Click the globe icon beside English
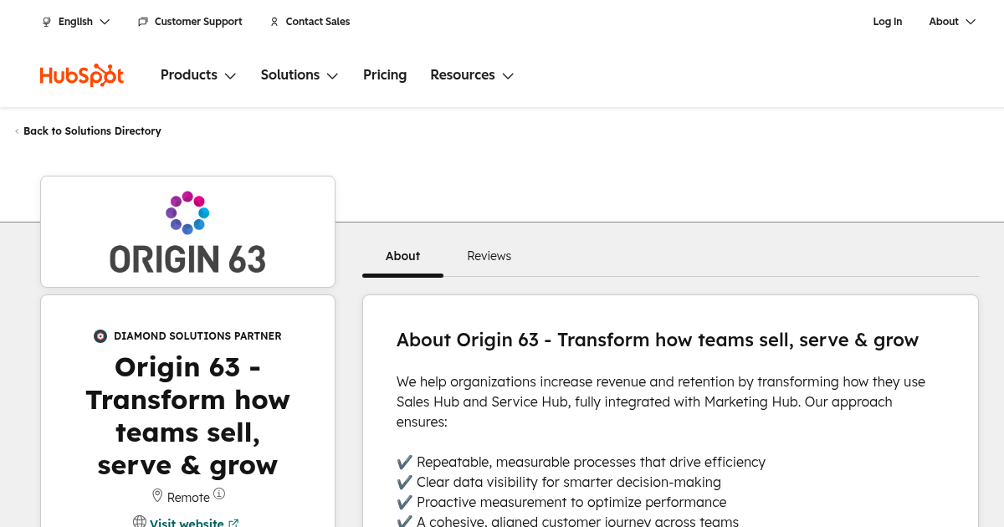This screenshot has width=1004, height=527. [x=47, y=22]
